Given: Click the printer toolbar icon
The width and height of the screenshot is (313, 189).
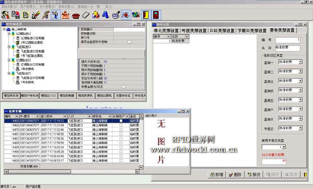Looking at the screenshot, I should click(x=116, y=15).
